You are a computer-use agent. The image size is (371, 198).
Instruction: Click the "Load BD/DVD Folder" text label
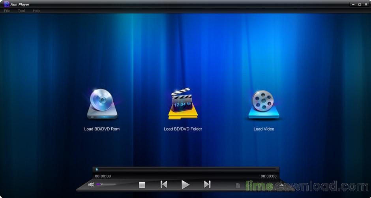click(183, 129)
